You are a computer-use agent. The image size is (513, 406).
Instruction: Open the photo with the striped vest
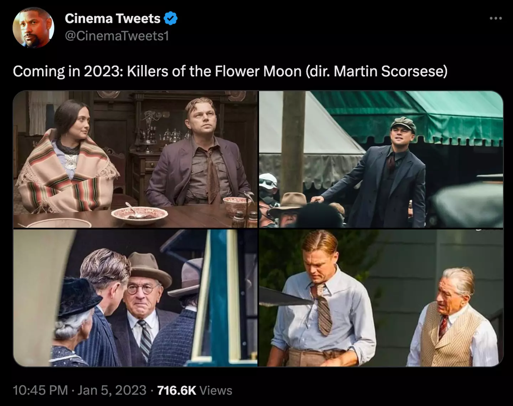381,298
